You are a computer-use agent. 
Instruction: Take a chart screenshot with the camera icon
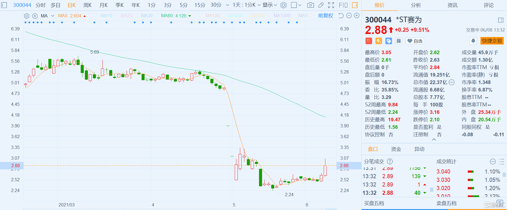pos(310,5)
